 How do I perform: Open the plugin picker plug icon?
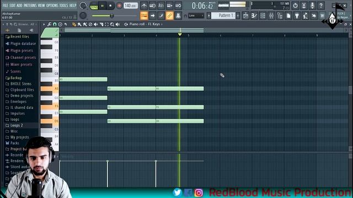tap(297, 16)
